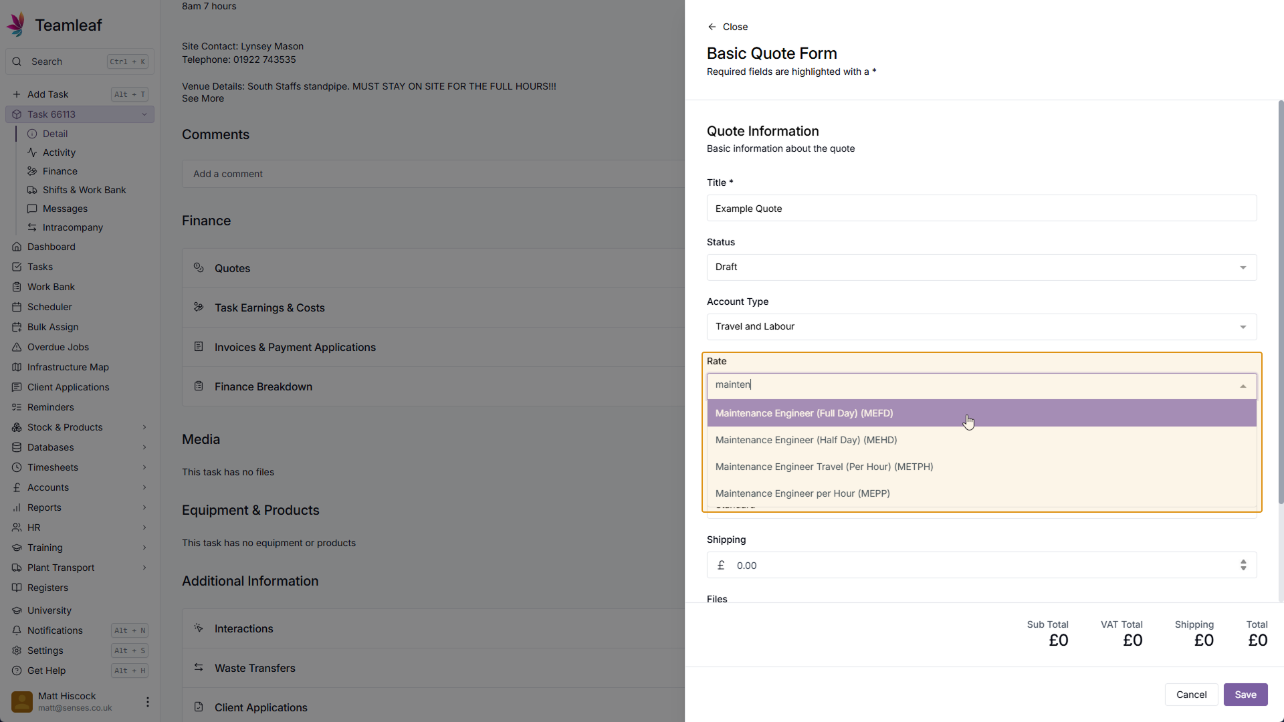Open the Finance sub-item under Task 66113
The width and height of the screenshot is (1284, 722).
60,171
